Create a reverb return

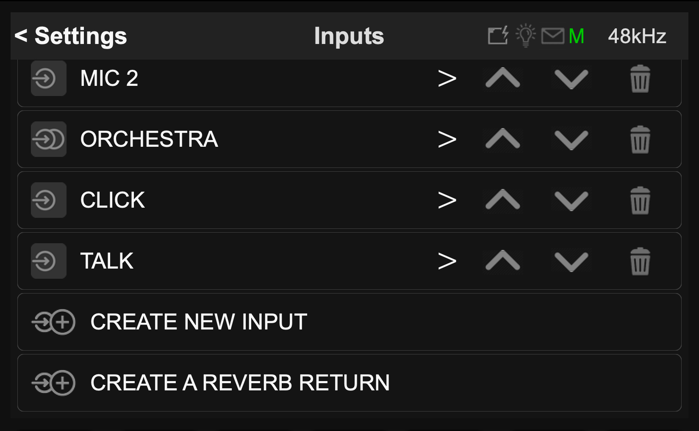239,383
